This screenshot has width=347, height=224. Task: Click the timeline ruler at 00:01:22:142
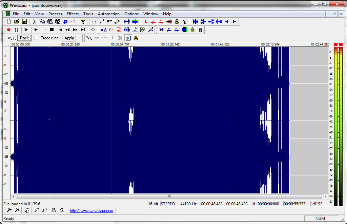pos(170,44)
